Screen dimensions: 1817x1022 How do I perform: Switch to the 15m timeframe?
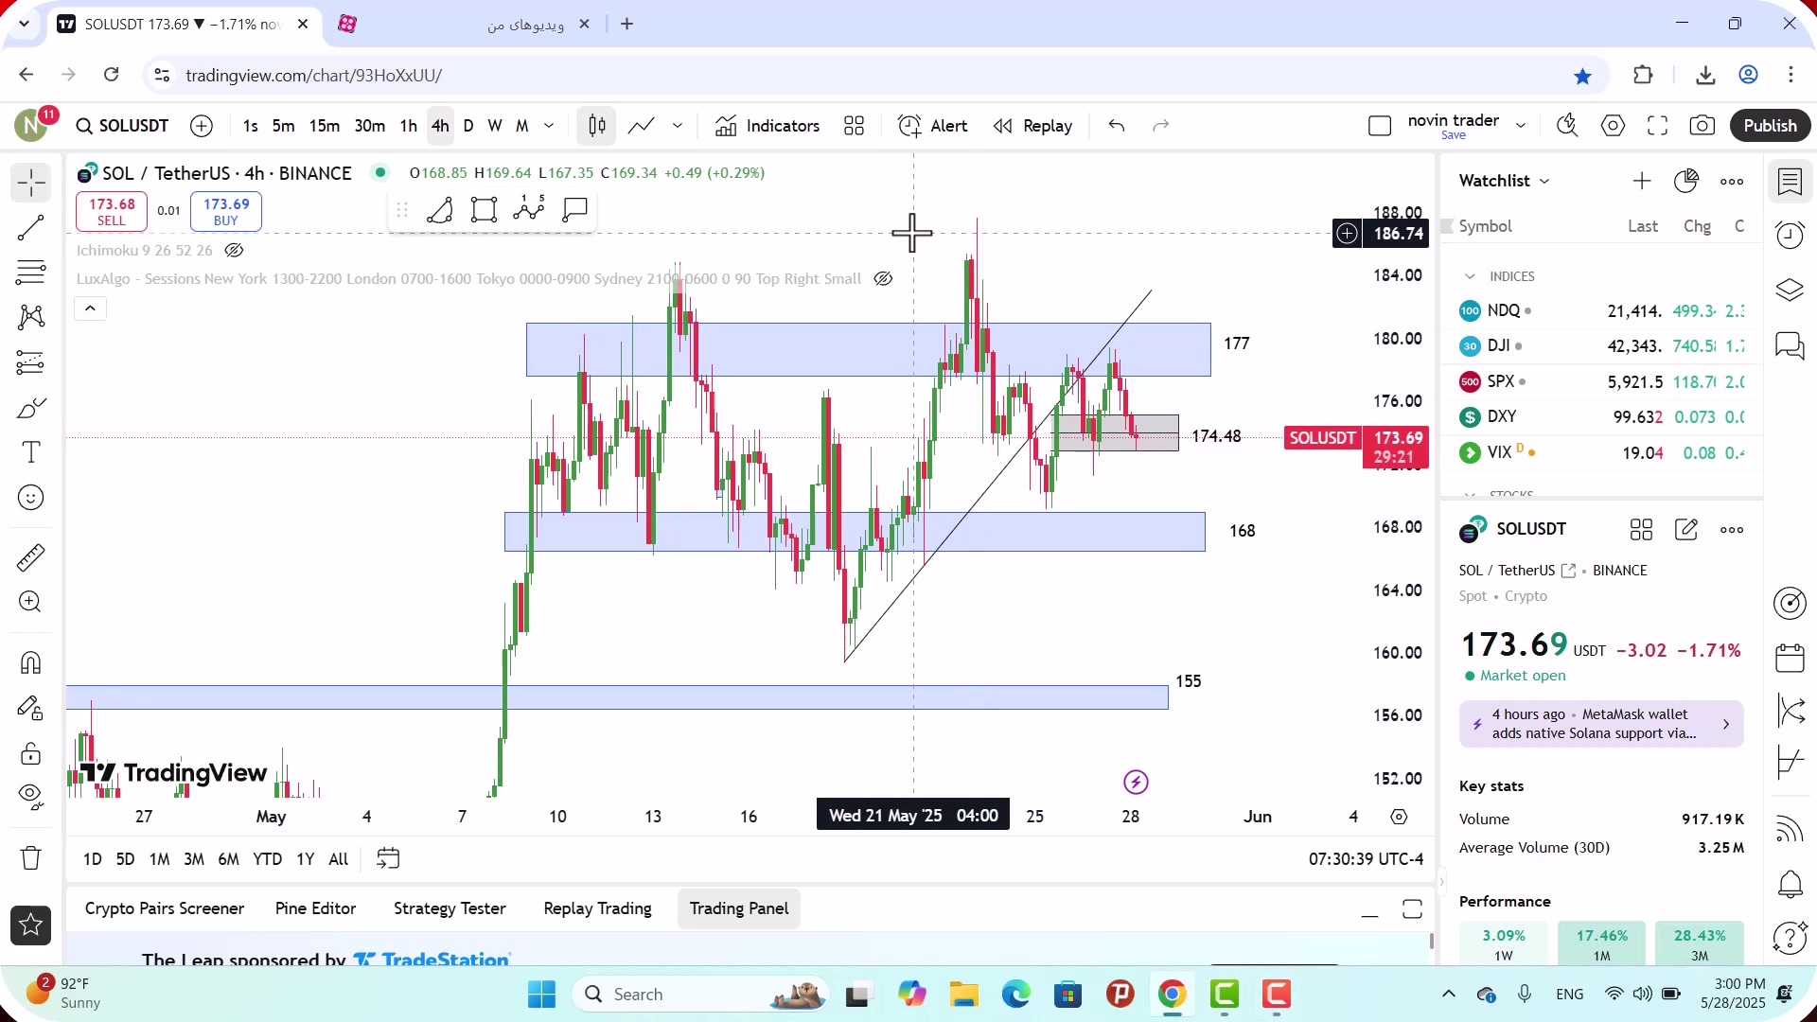(324, 126)
